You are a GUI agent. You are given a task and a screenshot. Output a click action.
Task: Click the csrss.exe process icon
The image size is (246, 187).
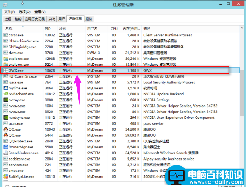(x=6, y=35)
